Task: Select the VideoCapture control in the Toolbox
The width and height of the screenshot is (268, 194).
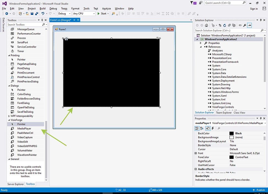Action: pos(26,137)
